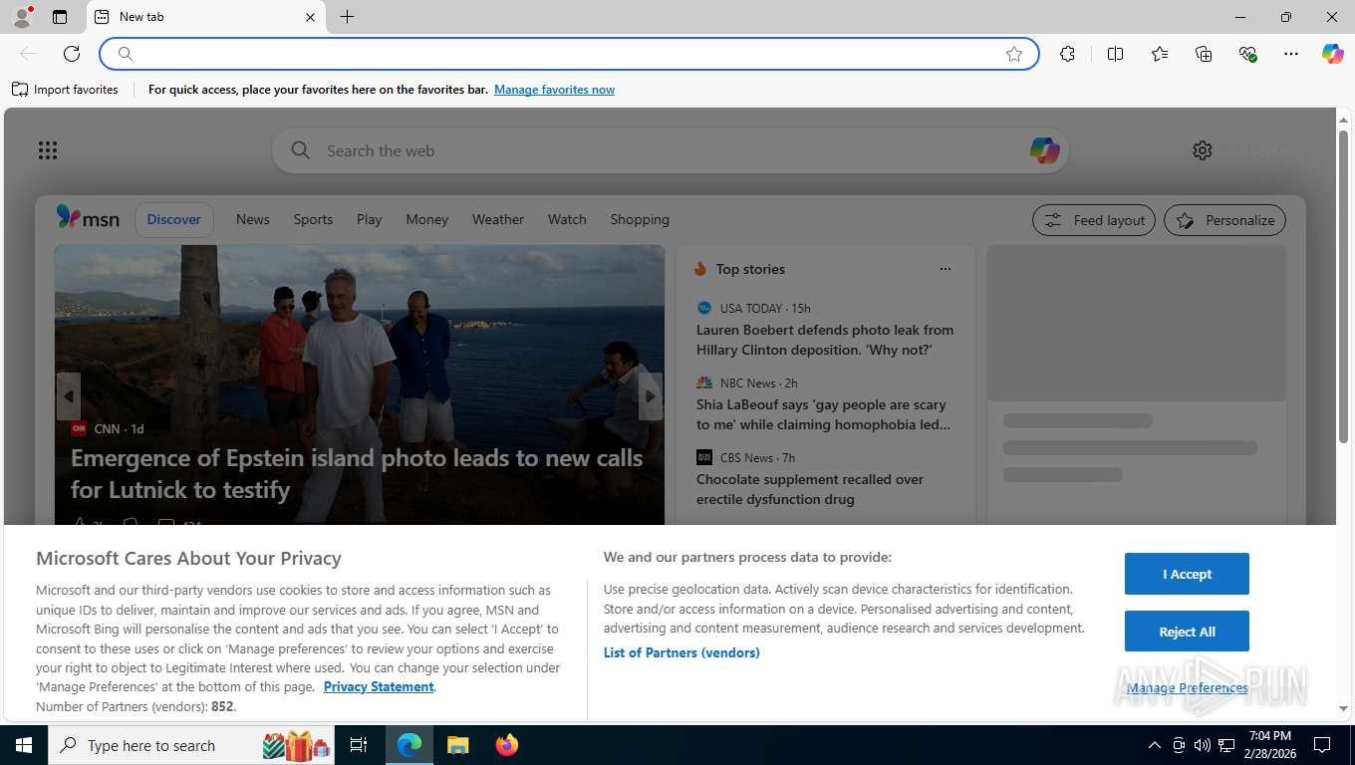Image resolution: width=1355 pixels, height=765 pixels.
Task: Click taskbar Type here to search box
Action: point(192,745)
